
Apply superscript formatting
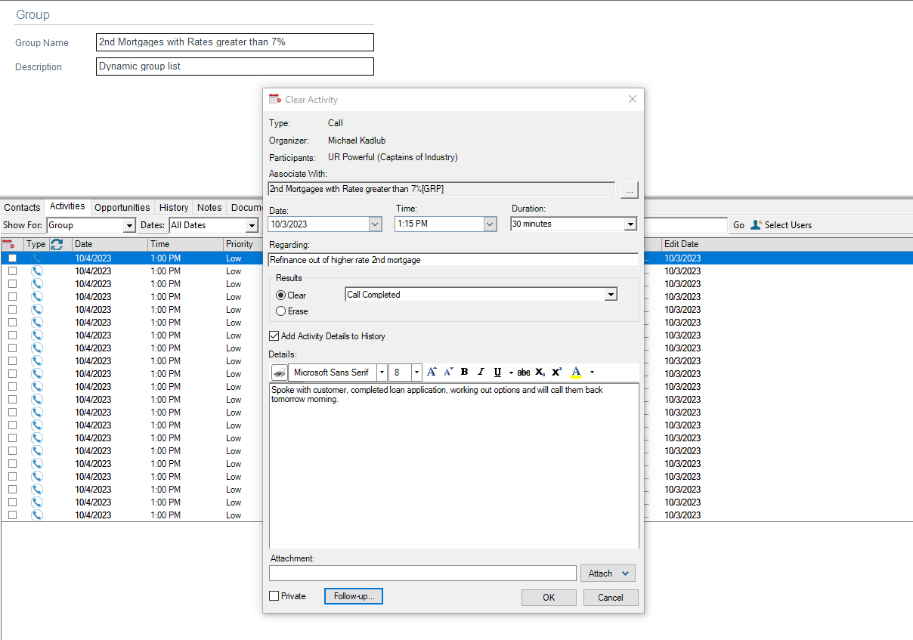click(x=556, y=372)
